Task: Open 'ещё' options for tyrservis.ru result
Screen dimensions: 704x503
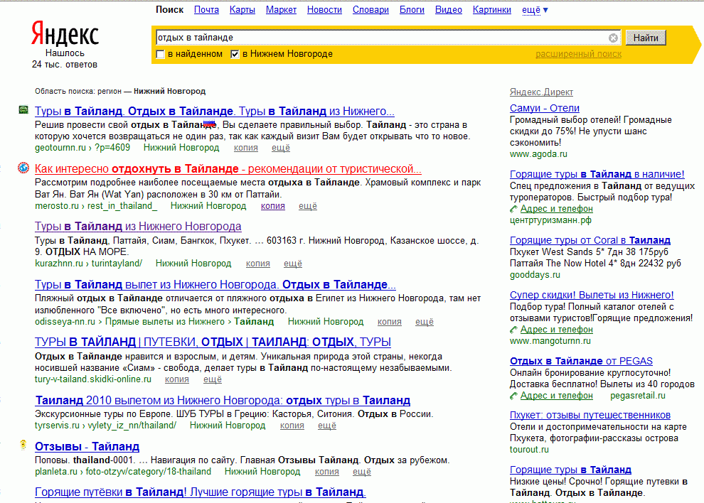Action: (327, 426)
